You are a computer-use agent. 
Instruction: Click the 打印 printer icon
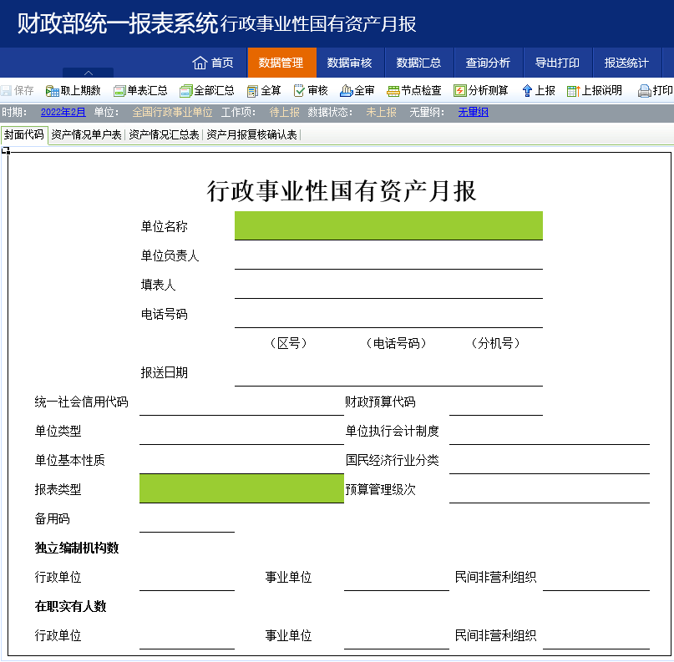point(644,91)
